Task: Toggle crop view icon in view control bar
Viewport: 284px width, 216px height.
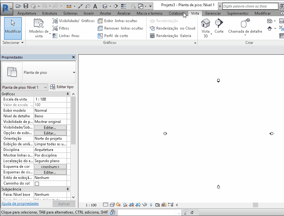Action: 131,205
